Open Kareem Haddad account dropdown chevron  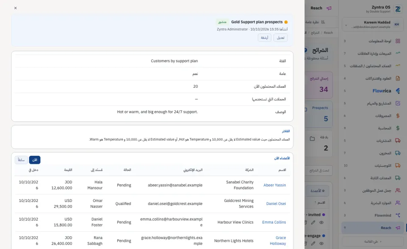tap(346, 25)
